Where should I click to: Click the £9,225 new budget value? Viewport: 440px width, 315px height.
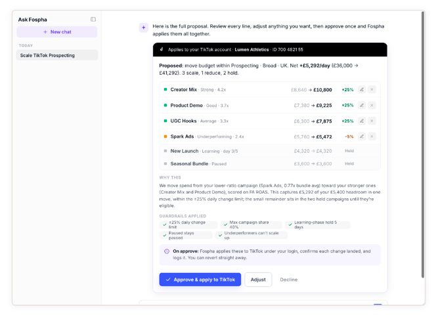[324, 106]
